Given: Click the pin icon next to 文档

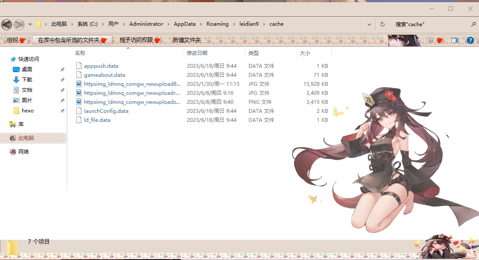Looking at the screenshot, I should pos(62,90).
